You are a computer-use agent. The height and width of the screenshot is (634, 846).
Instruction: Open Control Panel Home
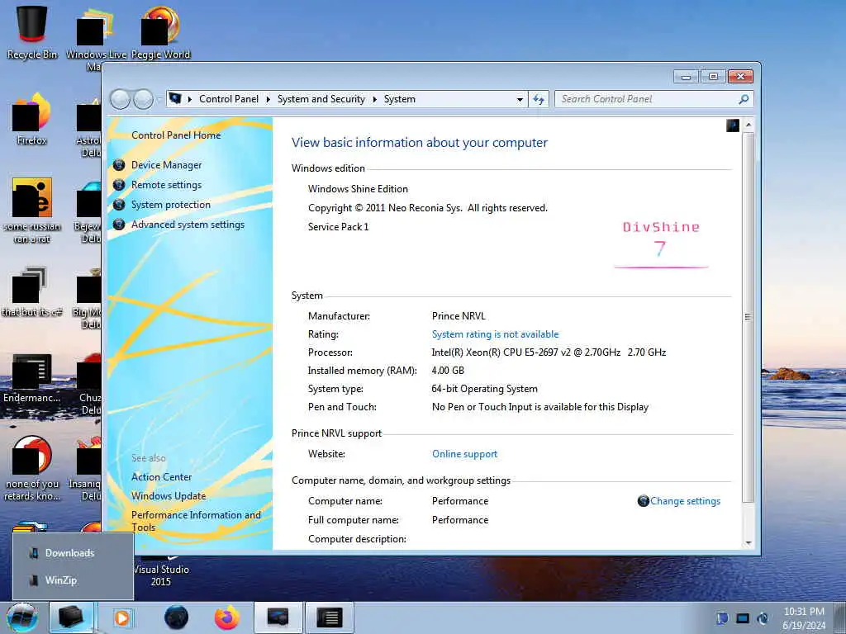click(x=176, y=135)
